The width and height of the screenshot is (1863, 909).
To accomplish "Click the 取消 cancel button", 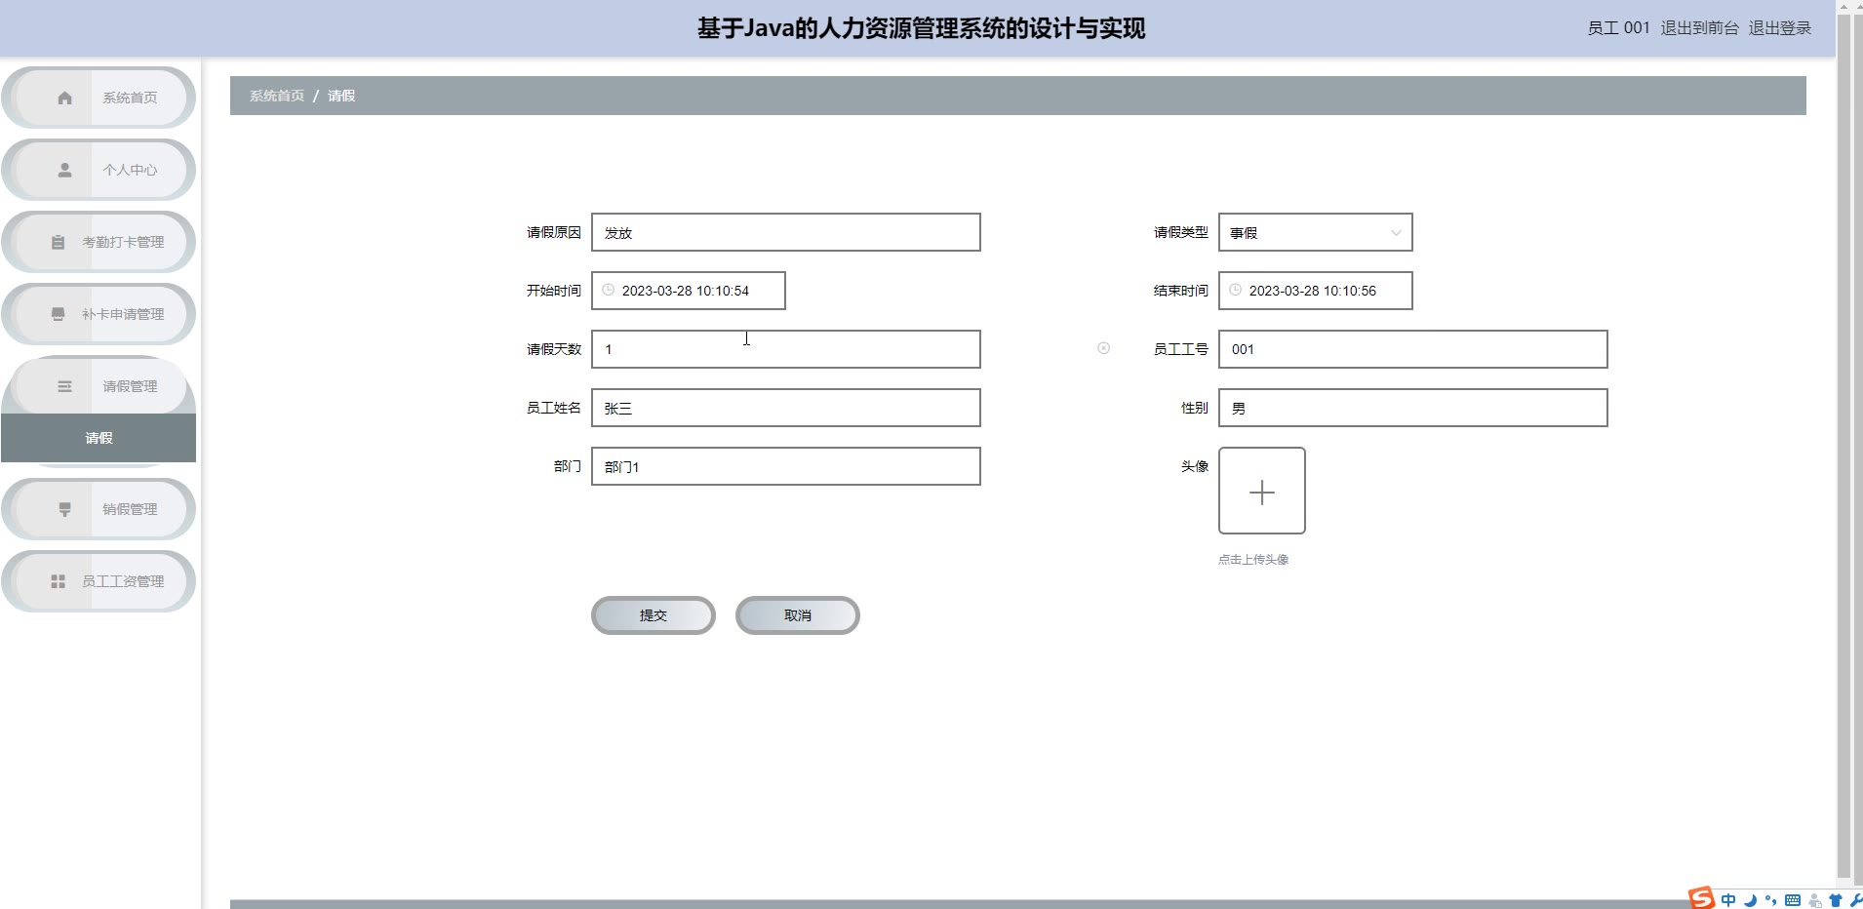I will pos(798,615).
